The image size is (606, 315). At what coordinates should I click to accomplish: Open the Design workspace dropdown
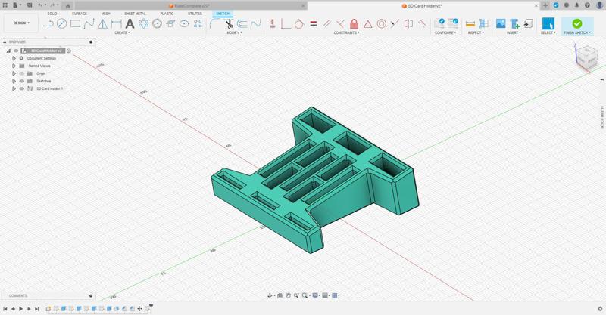coord(20,23)
